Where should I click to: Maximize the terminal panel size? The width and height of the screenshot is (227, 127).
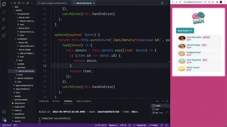[164, 101]
